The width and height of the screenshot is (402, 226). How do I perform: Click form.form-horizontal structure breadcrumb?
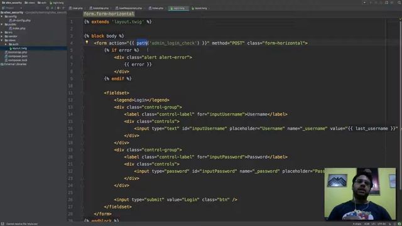pyautogui.click(x=109, y=14)
